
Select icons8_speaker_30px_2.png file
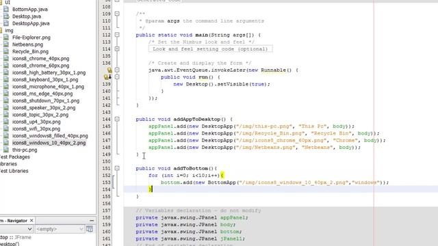(x=44, y=108)
